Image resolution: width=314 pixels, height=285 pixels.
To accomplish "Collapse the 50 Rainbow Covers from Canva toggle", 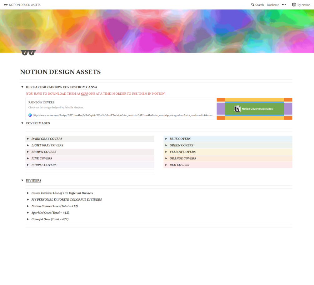I will point(22,87).
